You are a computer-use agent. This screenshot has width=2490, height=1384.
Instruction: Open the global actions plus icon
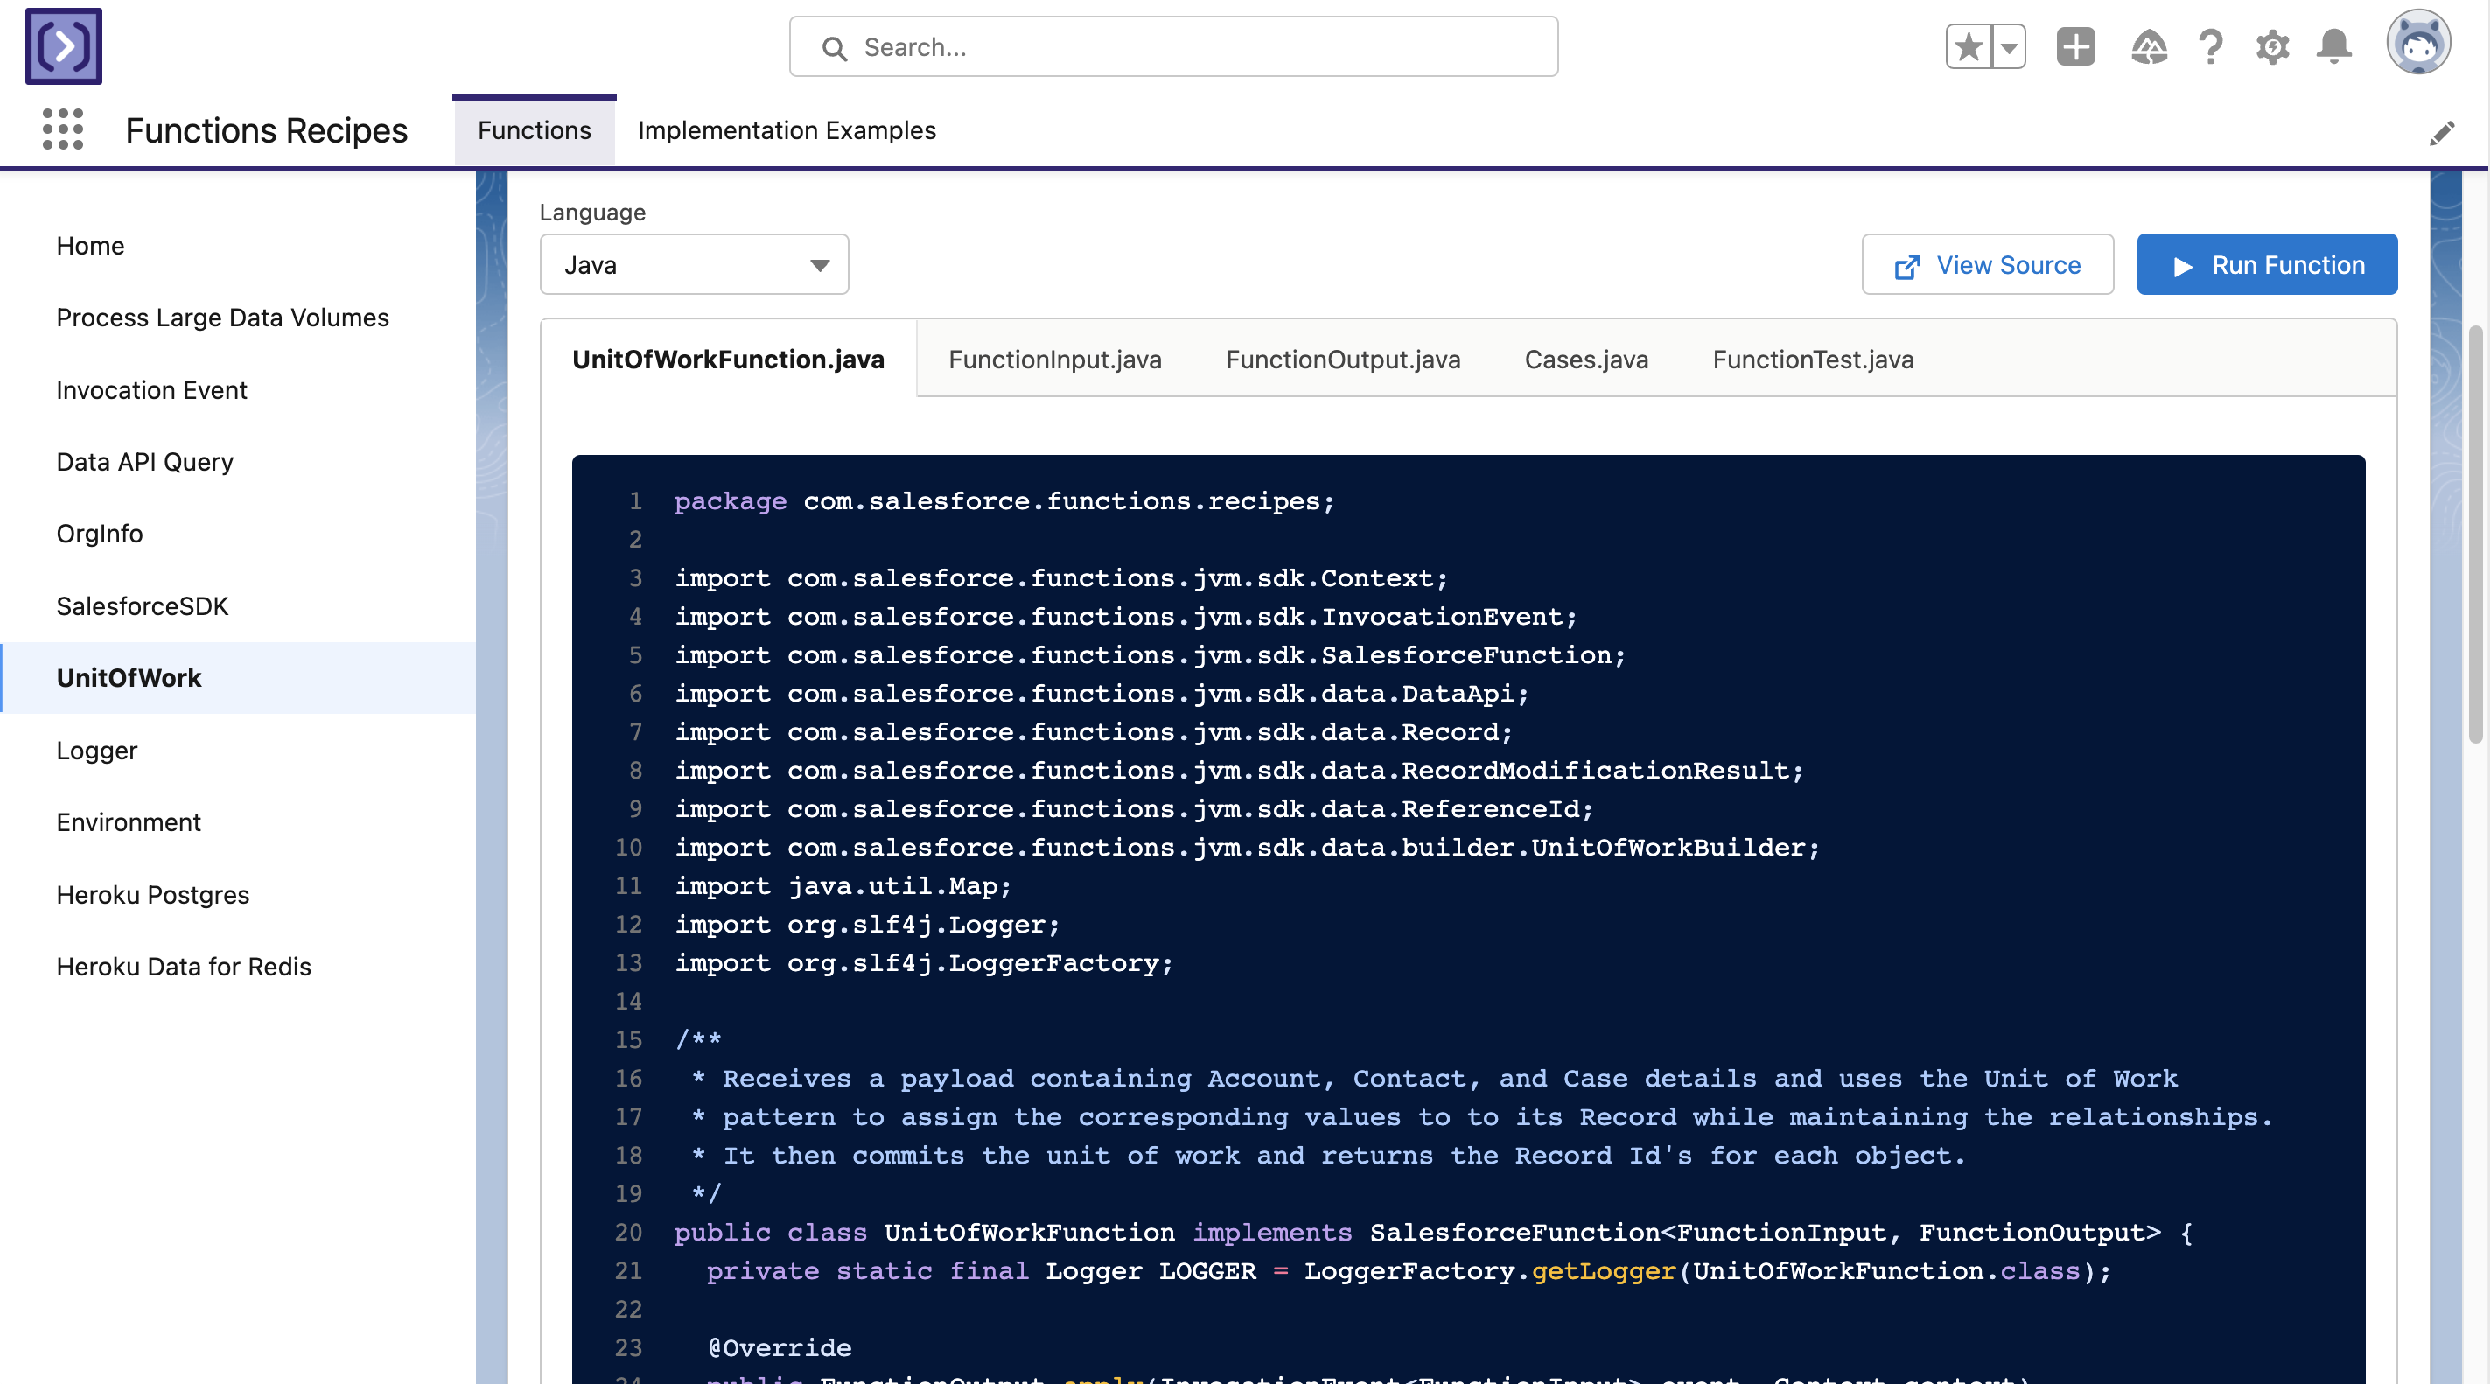click(2075, 46)
